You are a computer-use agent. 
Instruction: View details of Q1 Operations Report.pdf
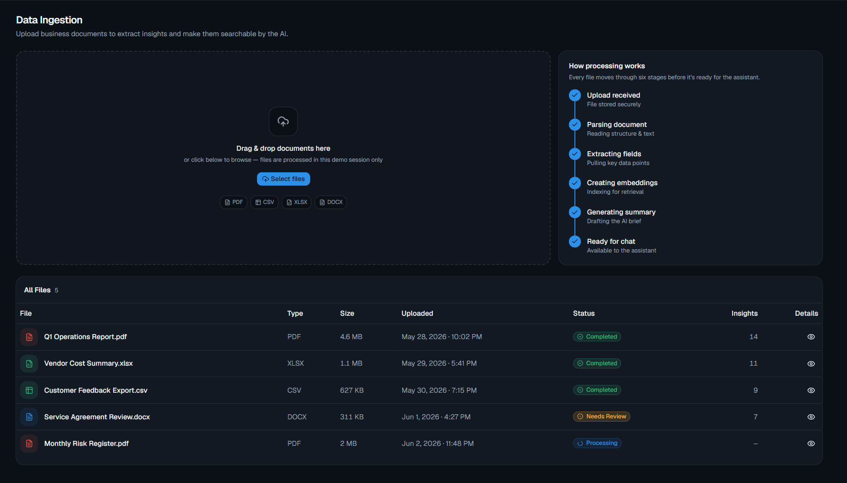(x=811, y=337)
